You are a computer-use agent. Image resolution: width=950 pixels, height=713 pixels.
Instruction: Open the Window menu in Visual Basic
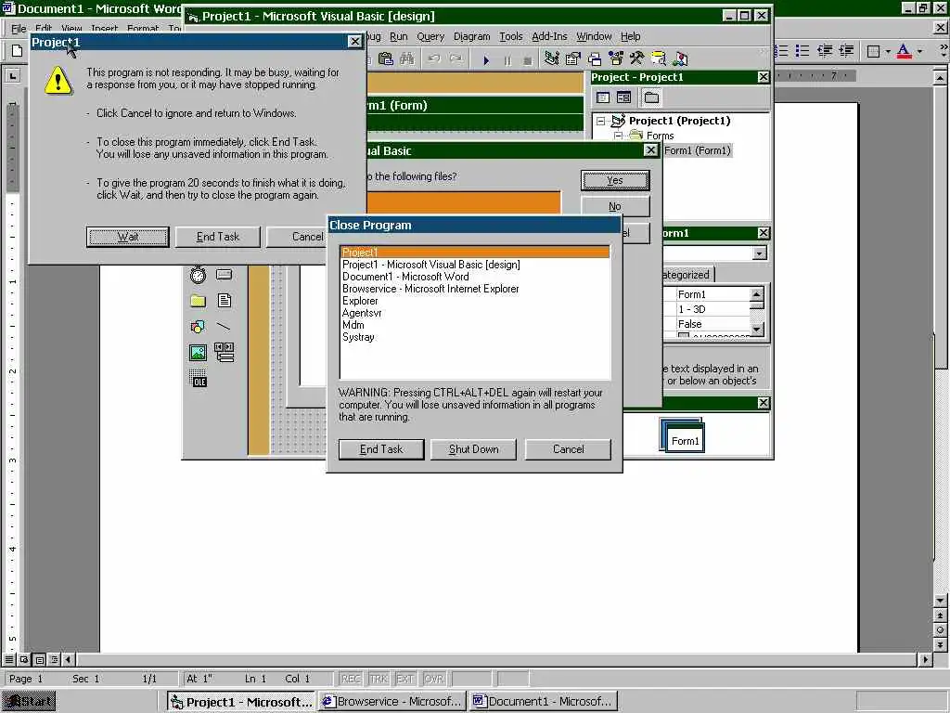(594, 36)
